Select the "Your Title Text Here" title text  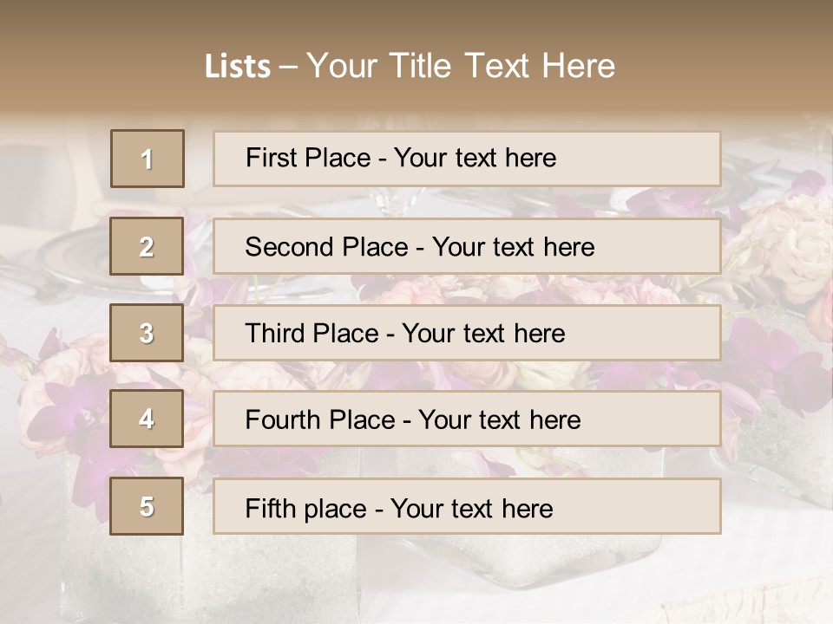click(x=461, y=66)
